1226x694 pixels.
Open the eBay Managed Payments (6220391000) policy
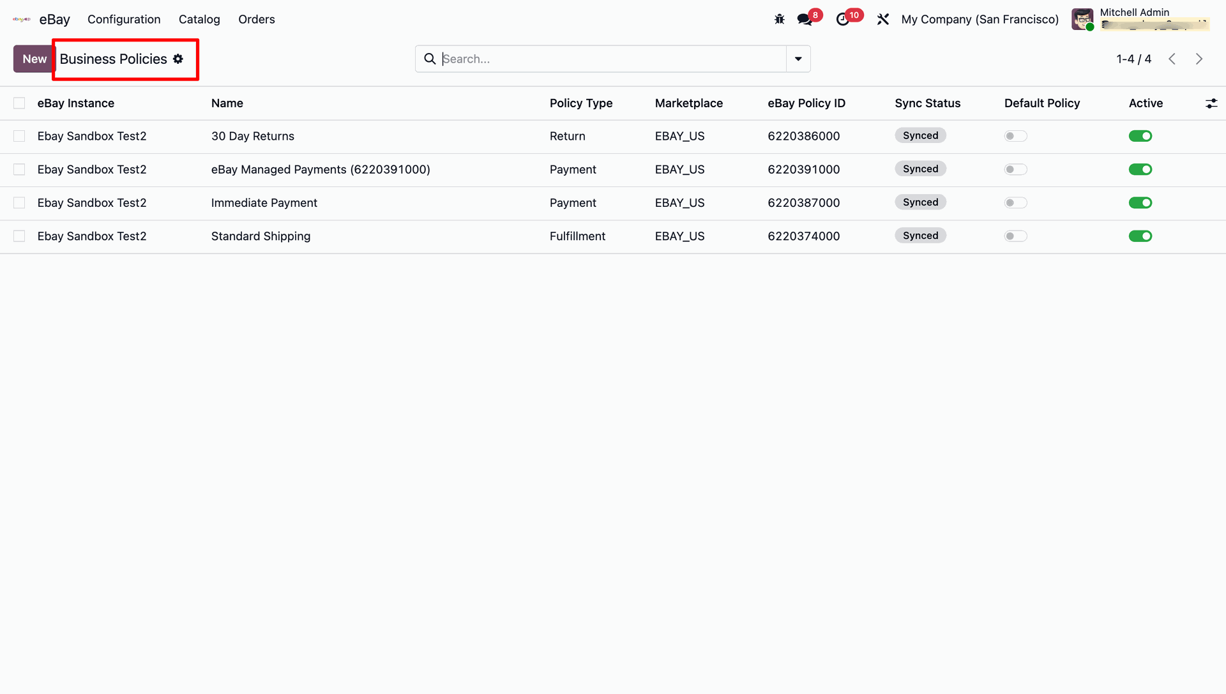(x=321, y=169)
